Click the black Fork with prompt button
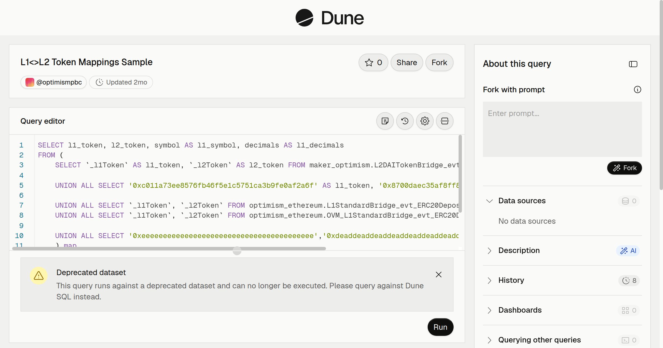This screenshot has width=663, height=348. 624,168
